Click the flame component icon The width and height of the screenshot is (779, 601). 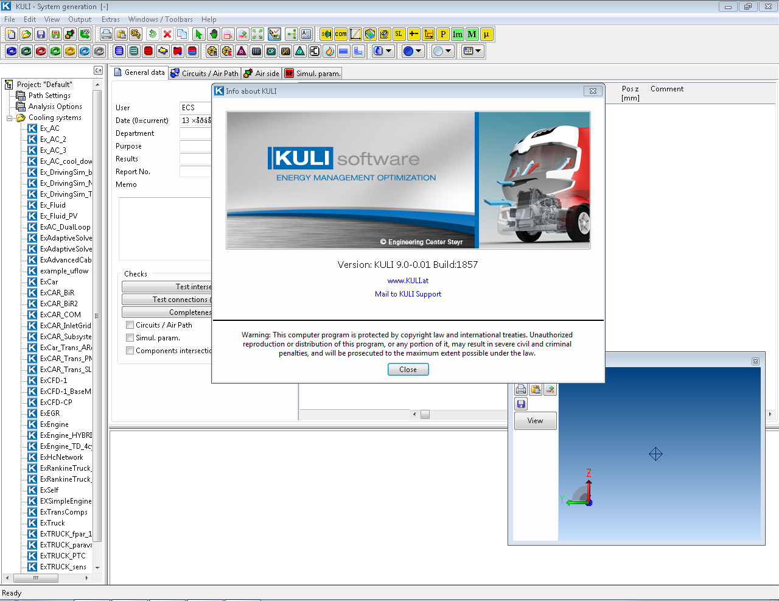point(329,51)
